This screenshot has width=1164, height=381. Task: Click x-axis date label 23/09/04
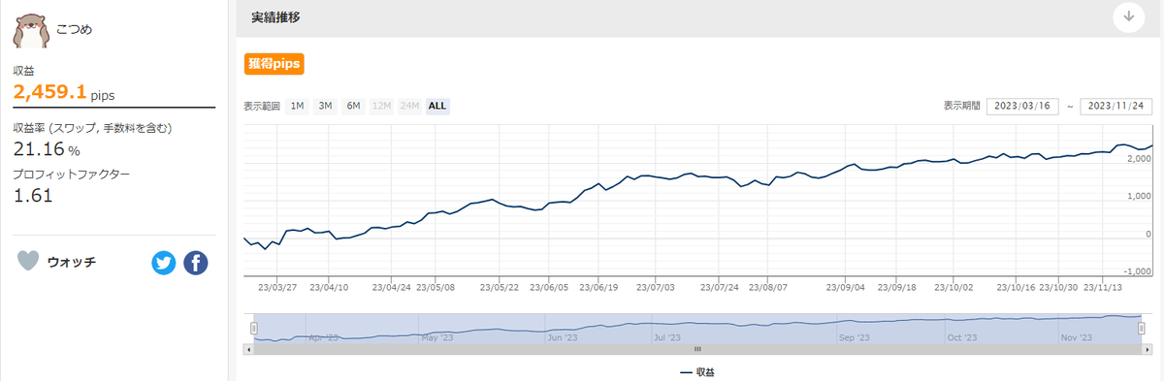click(x=845, y=287)
